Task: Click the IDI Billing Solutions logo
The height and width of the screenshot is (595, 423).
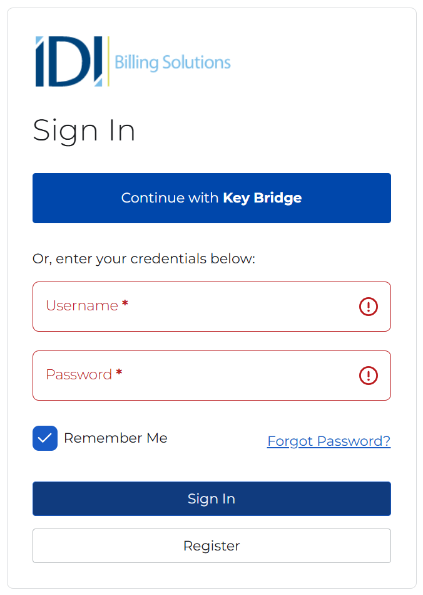Action: point(131,61)
